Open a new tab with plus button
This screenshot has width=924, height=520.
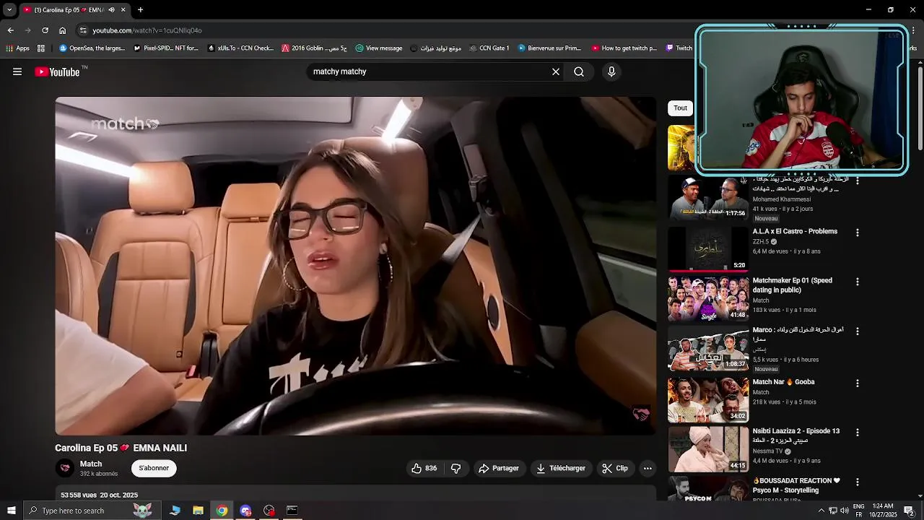[x=140, y=10]
